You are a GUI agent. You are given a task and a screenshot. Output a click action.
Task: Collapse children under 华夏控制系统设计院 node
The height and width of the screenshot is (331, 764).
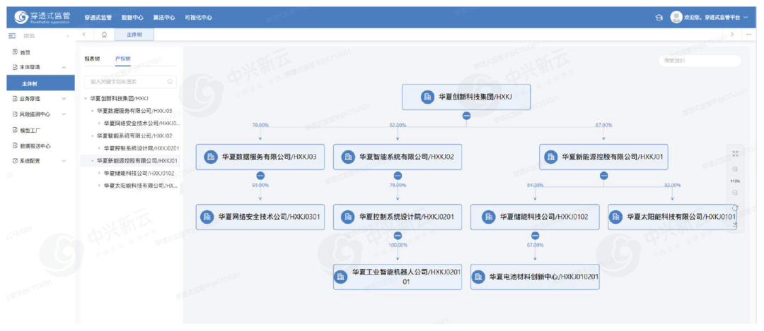click(398, 235)
